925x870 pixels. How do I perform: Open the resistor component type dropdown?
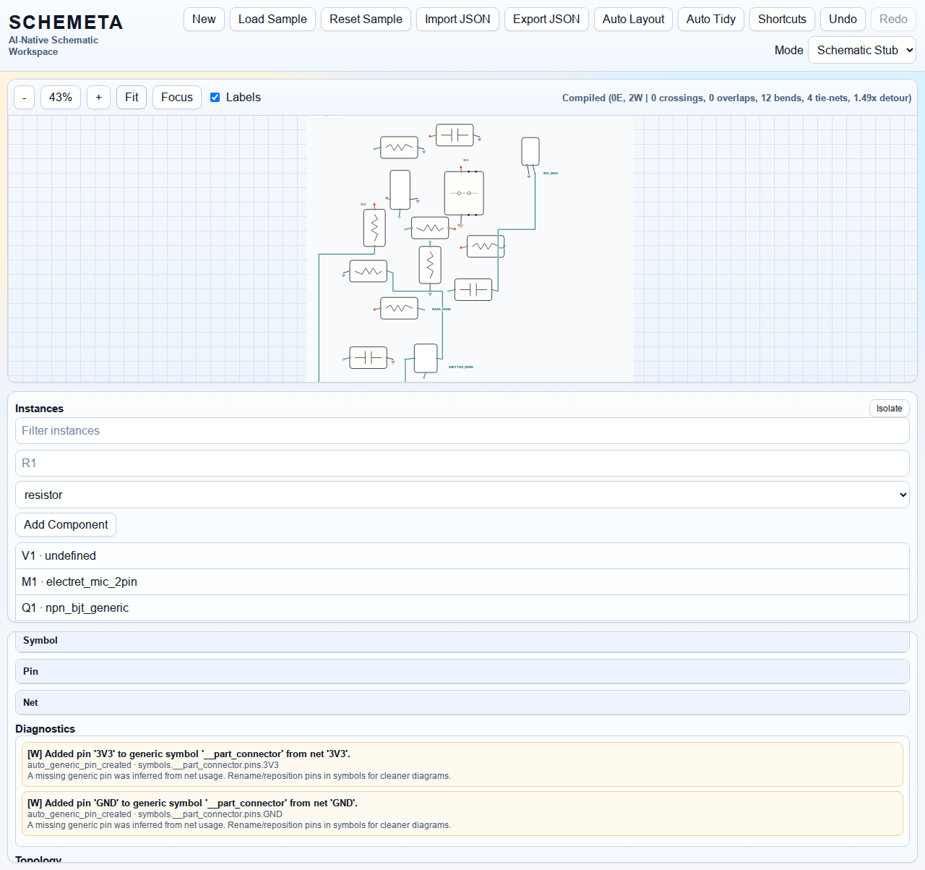[462, 495]
